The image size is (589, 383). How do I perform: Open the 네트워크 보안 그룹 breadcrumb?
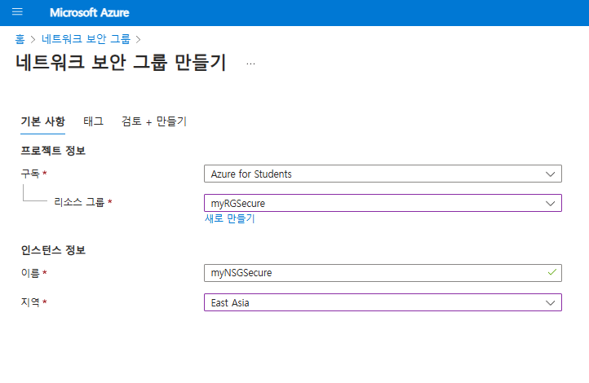86,38
